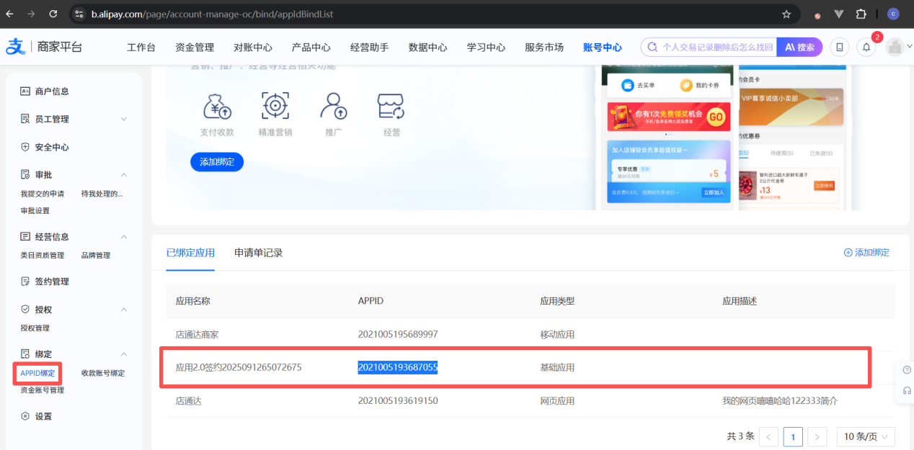Click the 精准营销 target marketing icon
Viewport: 914px width, 450px height.
[275, 107]
